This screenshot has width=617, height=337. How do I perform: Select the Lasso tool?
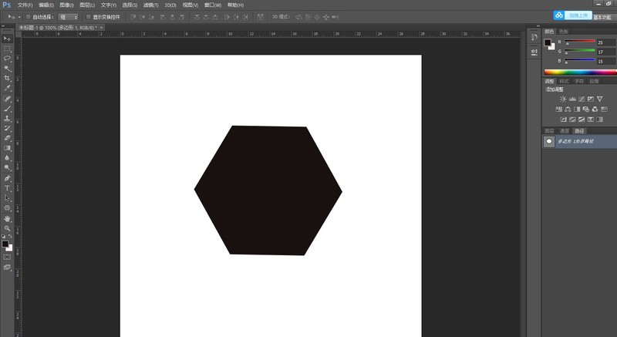click(x=7, y=58)
